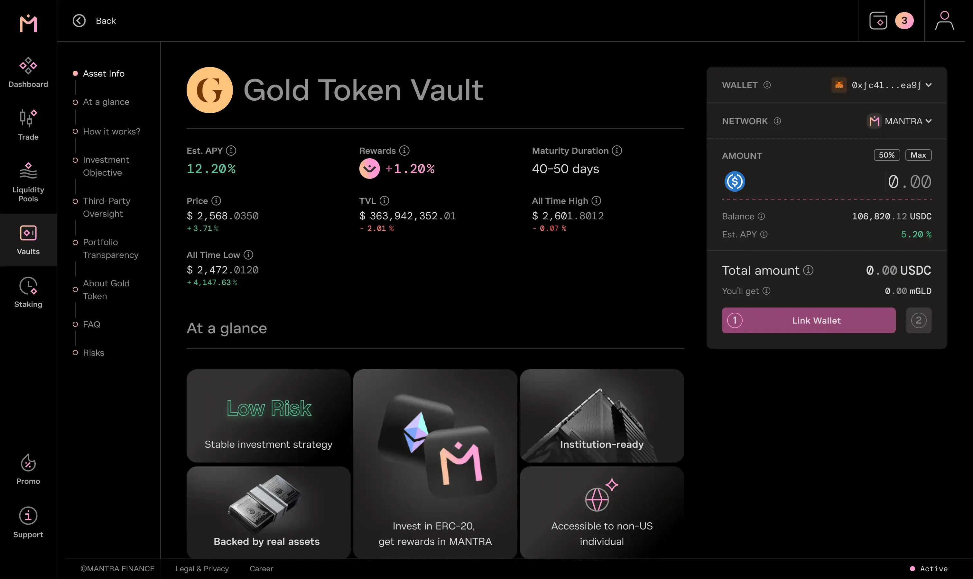Go to Risks in page navigation

pos(93,353)
